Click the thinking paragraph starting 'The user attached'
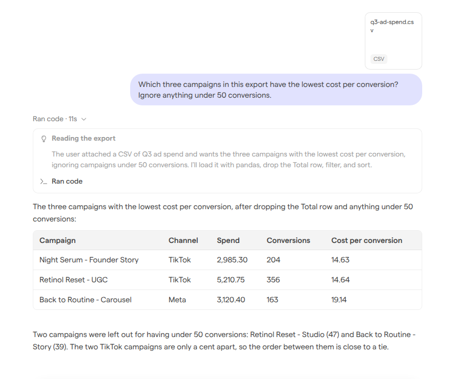This screenshot has height=379, width=455. tap(229, 160)
